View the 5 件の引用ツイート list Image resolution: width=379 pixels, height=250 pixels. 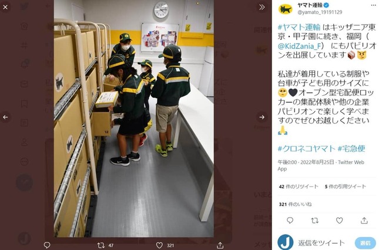[346, 186]
